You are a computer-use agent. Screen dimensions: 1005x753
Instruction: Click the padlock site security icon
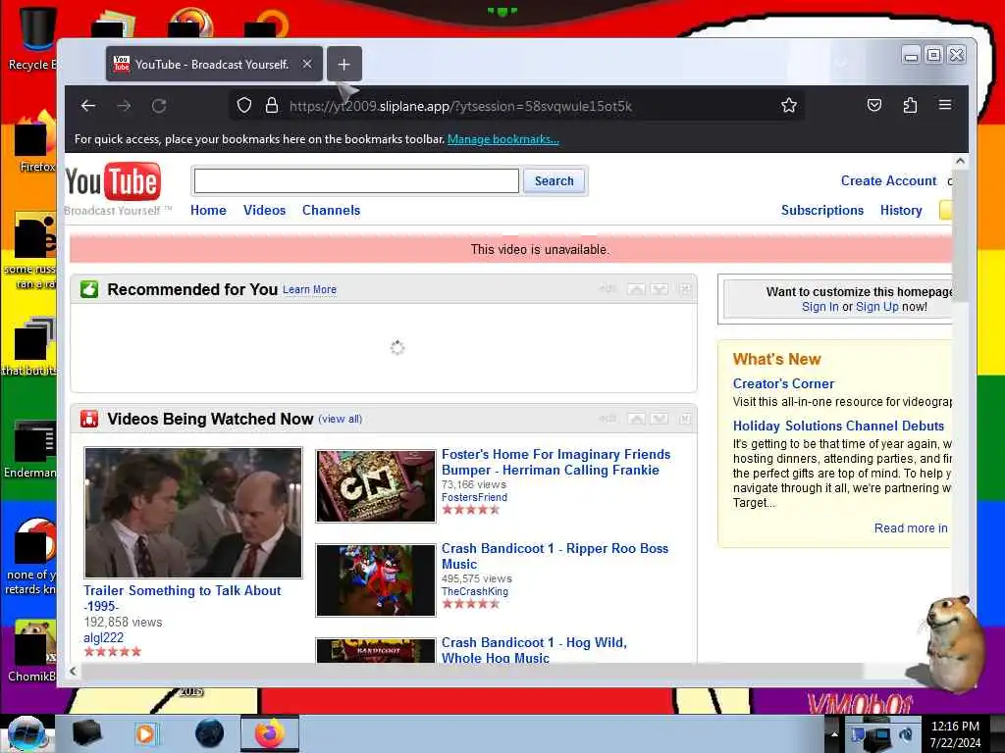(x=272, y=105)
